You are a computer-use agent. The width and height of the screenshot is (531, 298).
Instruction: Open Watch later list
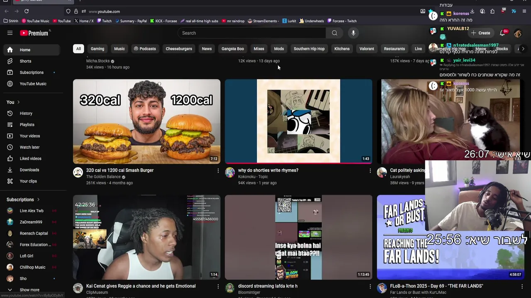click(x=32, y=147)
